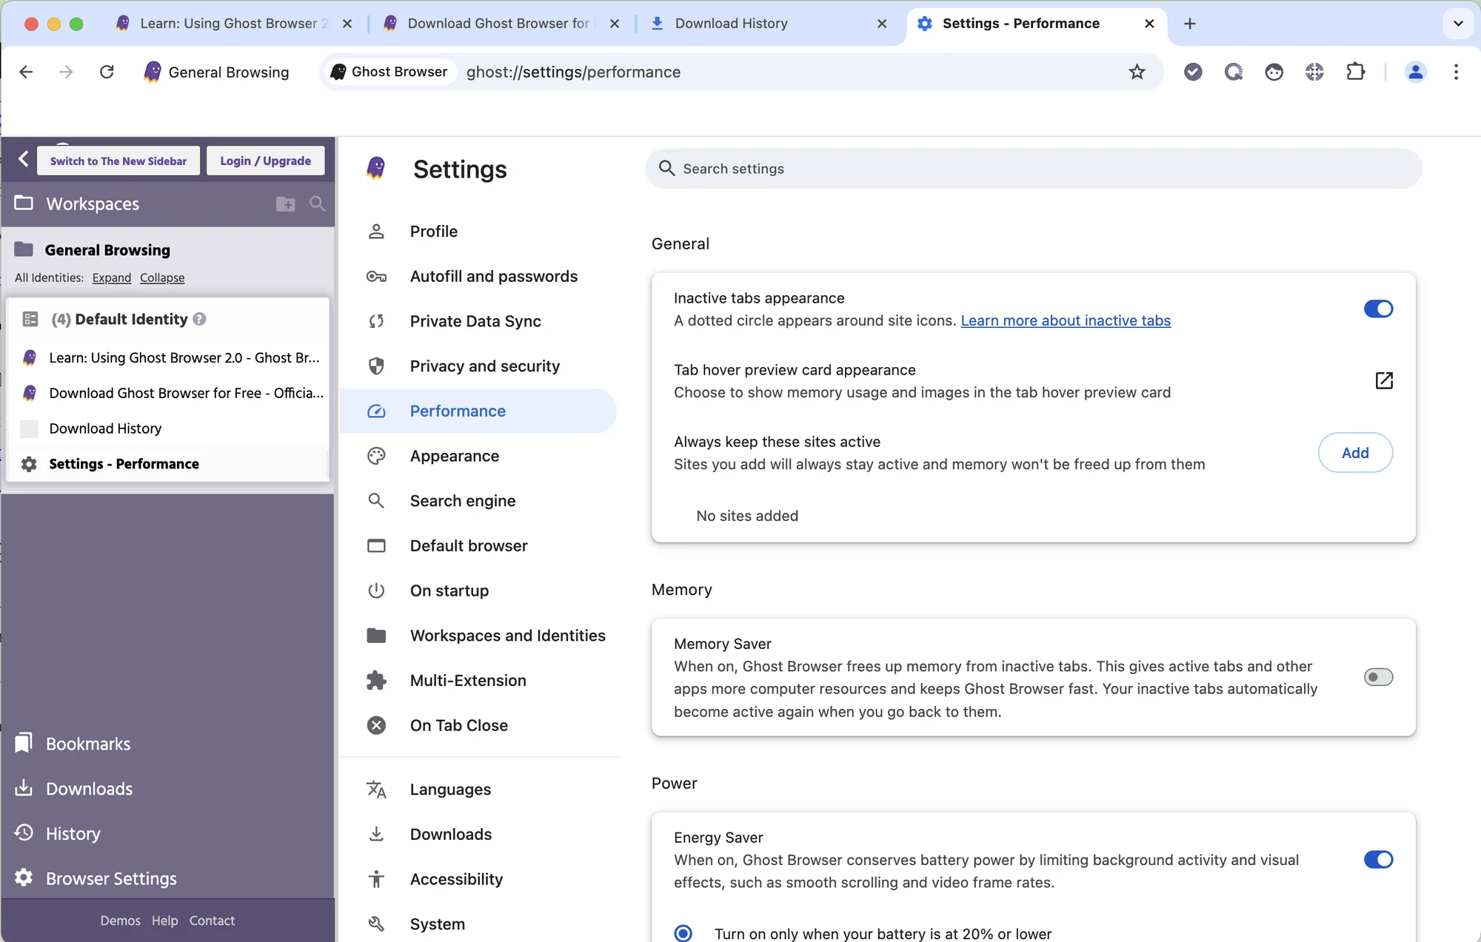Collapse All Identities in sidebar
Screen dimensions: 1481x942
[x=162, y=277]
